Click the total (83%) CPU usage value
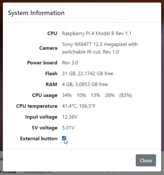The width and height of the screenshot is (164, 175). (125, 95)
